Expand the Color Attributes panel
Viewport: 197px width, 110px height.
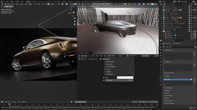point(169,88)
